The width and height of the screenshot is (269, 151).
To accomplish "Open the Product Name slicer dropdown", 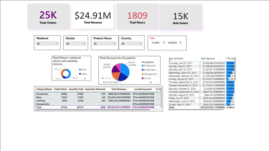I will point(105,44).
